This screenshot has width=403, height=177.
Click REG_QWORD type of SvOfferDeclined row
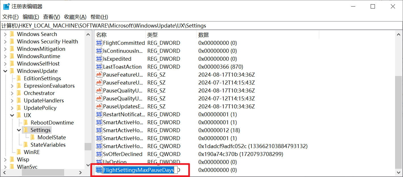[x=164, y=154]
